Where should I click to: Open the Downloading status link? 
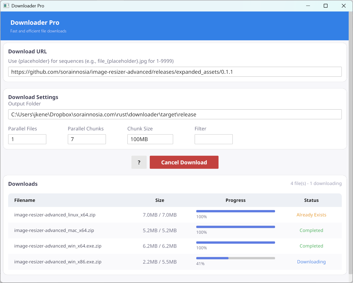[x=311, y=262]
